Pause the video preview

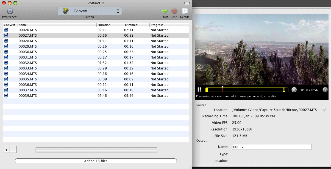click(200, 90)
